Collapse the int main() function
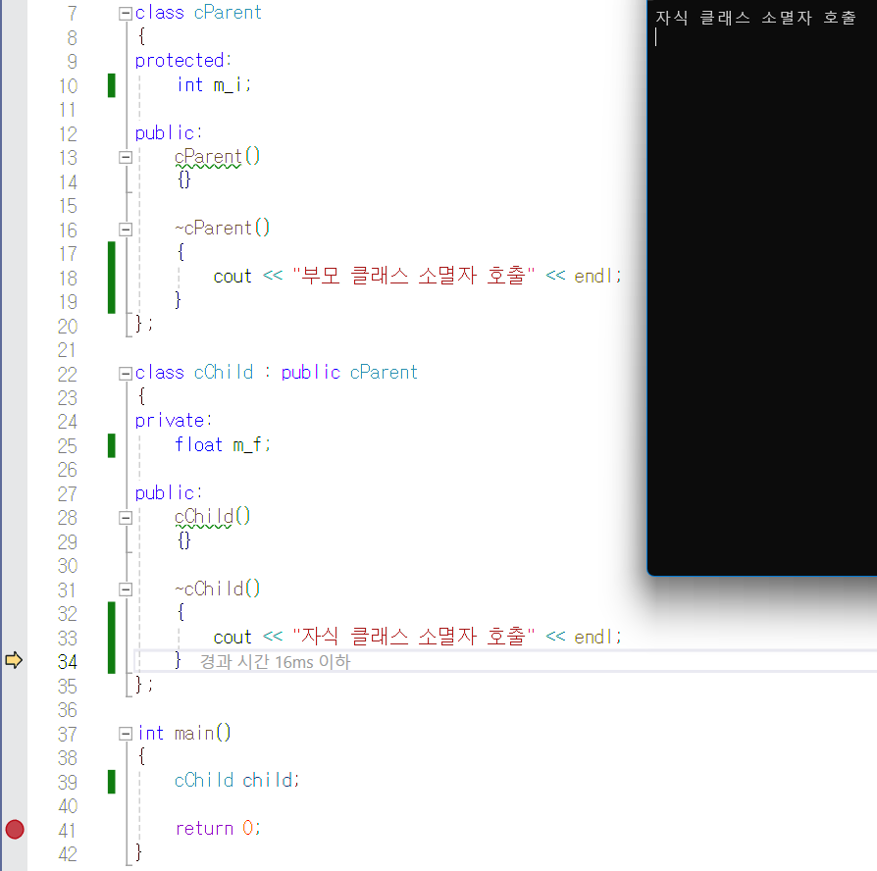The image size is (877, 871). tap(126, 734)
